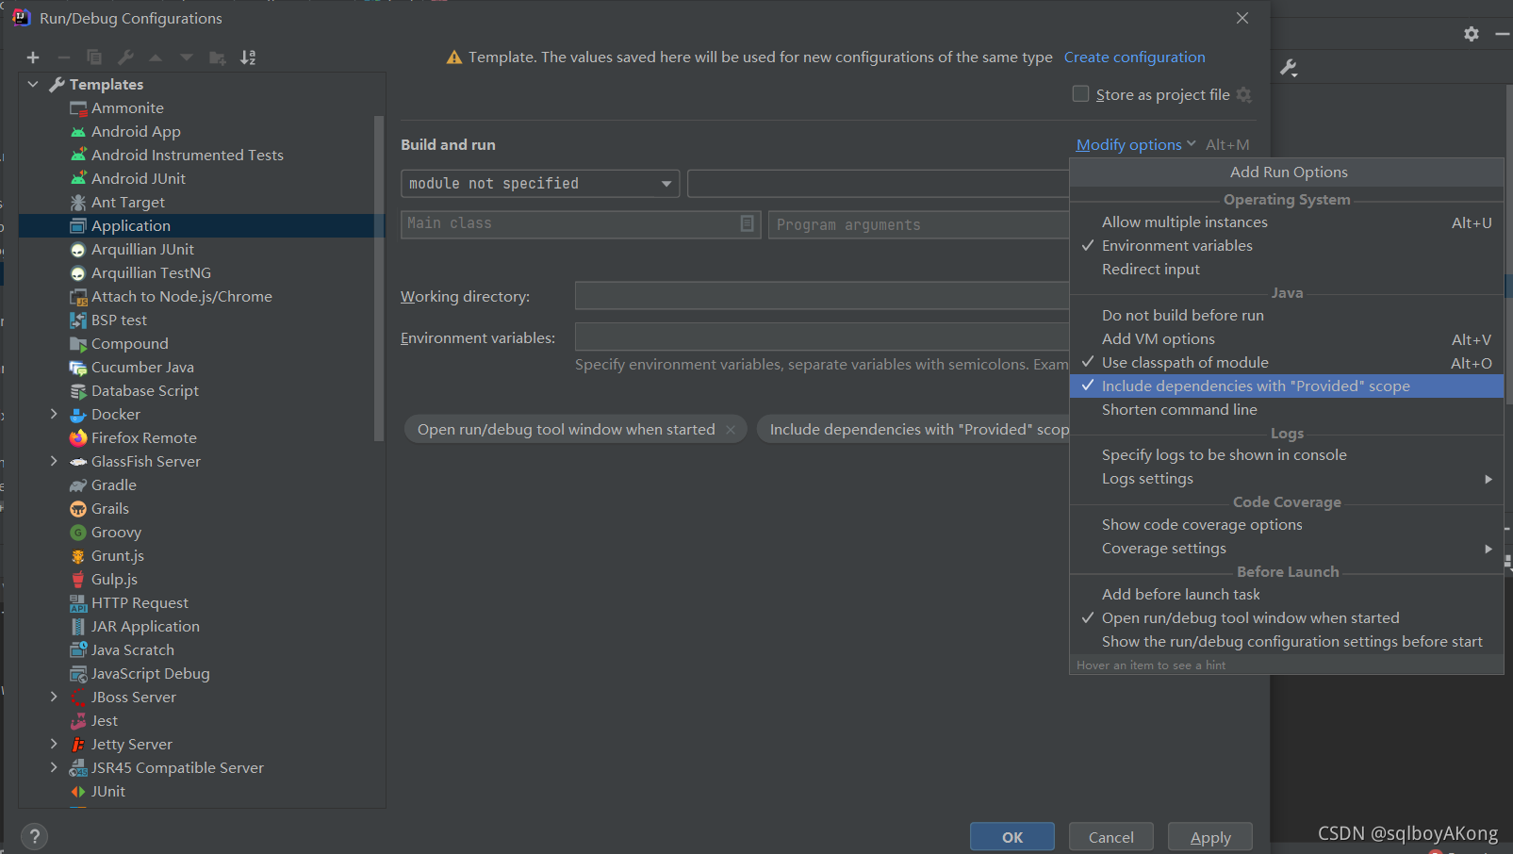Click the Include dependencies with Provided scope chip
Screen dimensions: 1513x854
click(x=914, y=430)
